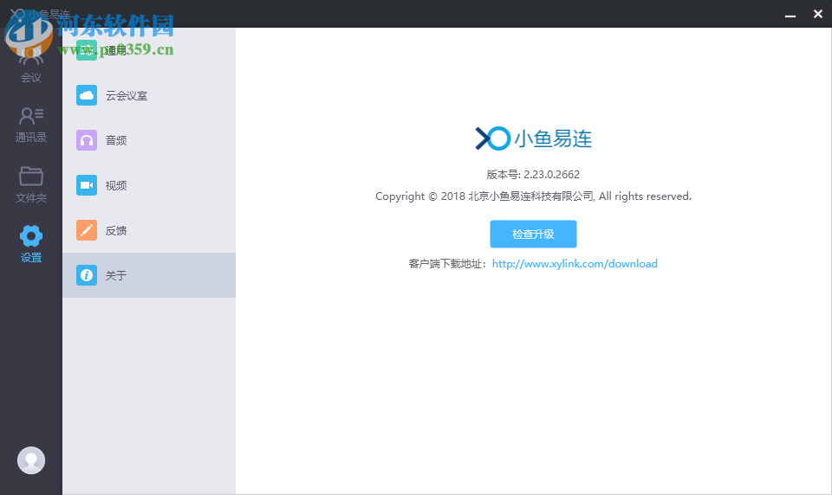Open the 会议 (meeting) sidebar section
Screen dimensions: 832x495
point(31,63)
